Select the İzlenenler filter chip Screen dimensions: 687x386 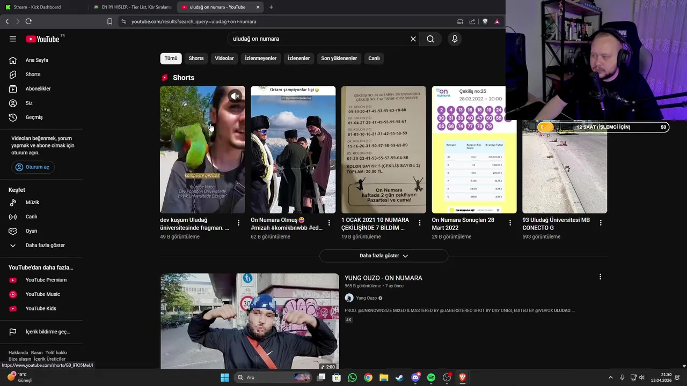pyautogui.click(x=299, y=58)
